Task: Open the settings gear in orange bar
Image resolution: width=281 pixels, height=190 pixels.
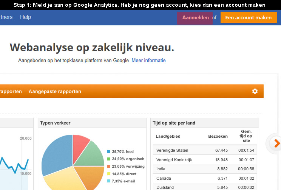Action: [255, 91]
